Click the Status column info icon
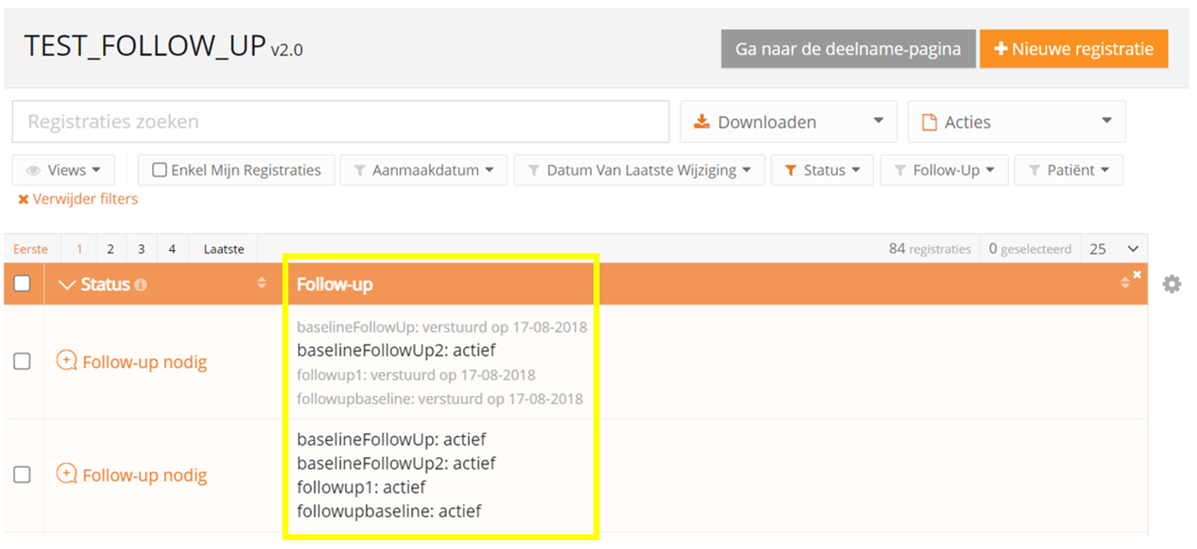The width and height of the screenshot is (1197, 549). pos(141,284)
